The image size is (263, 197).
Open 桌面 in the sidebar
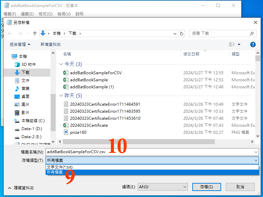coord(25,97)
